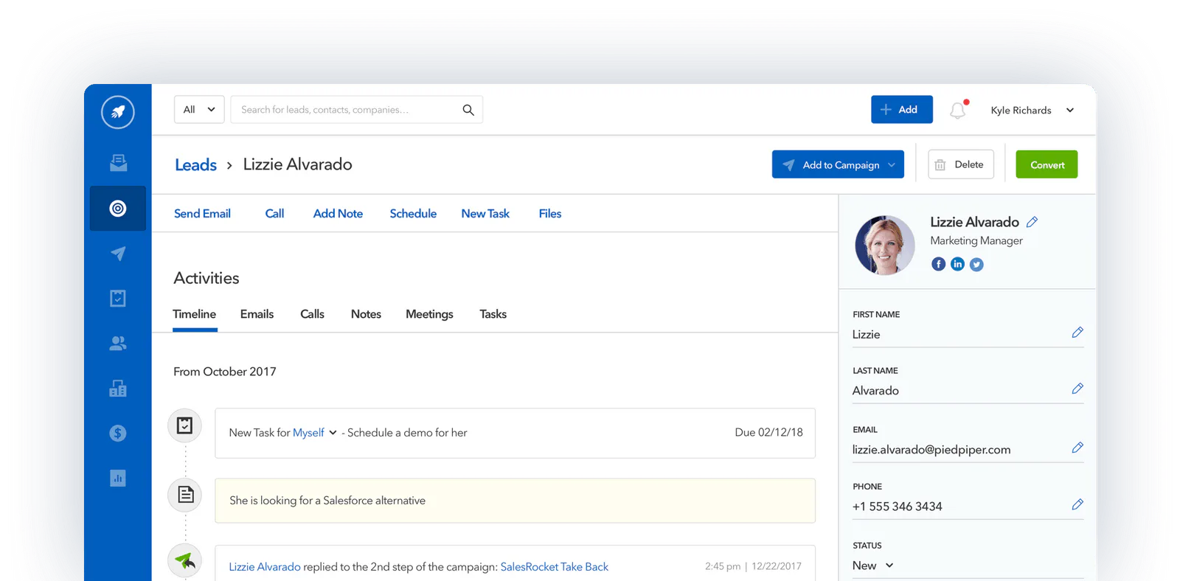
Task: Open Deals dollar icon in sidebar
Action: pos(118,433)
